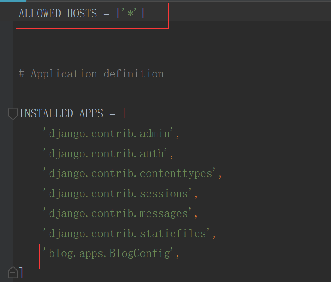Image resolution: width=331 pixels, height=282 pixels.
Task: Click the equals sign after INSTALLED_APPS
Action: 112,113
